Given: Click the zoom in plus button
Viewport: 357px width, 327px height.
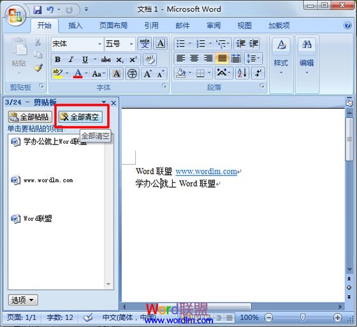Looking at the screenshot, I should (337, 317).
